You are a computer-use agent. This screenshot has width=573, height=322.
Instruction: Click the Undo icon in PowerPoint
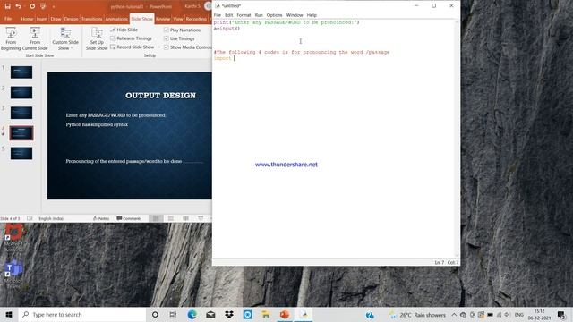click(x=18, y=6)
